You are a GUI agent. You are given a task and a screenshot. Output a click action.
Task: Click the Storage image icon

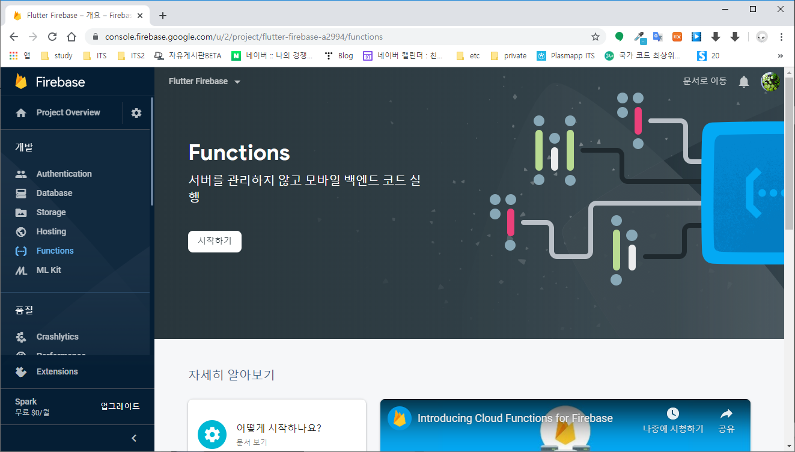(x=21, y=212)
